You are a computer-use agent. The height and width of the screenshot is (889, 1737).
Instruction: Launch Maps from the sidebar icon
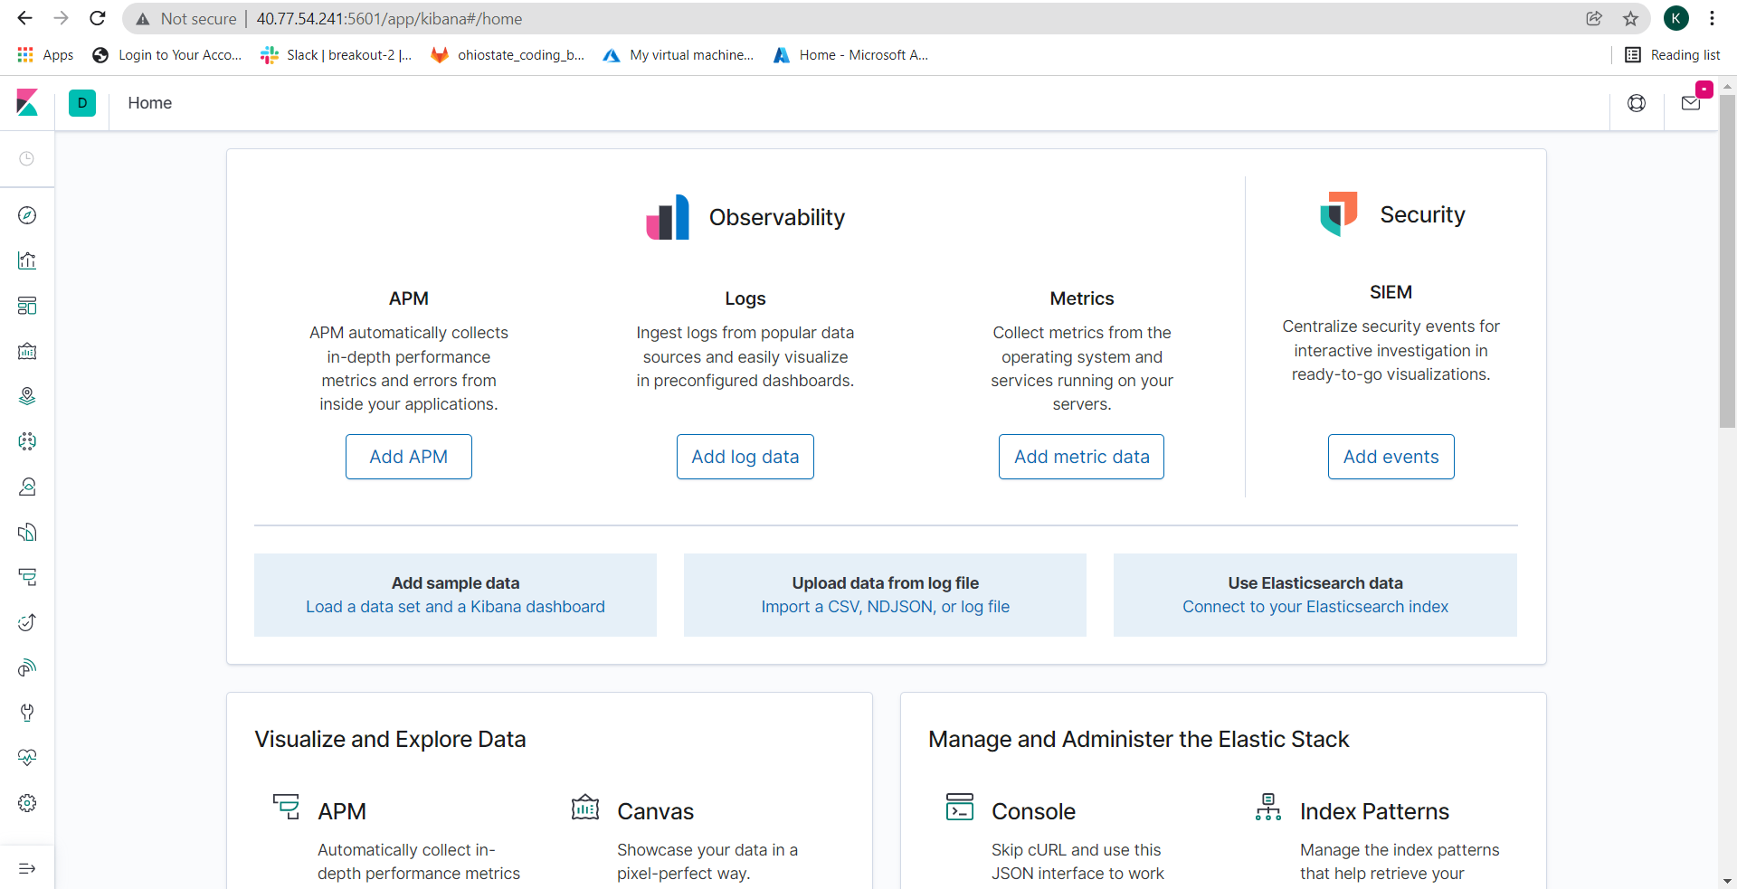pyautogui.click(x=27, y=396)
